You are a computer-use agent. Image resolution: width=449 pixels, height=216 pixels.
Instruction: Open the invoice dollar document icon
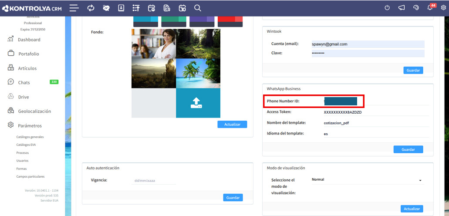coord(167,8)
